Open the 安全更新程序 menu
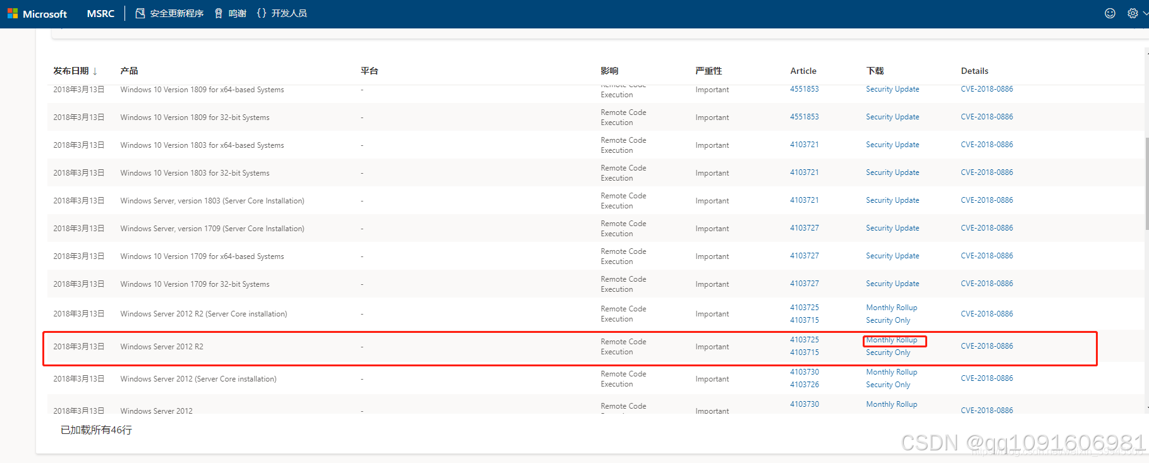This screenshot has width=1149, height=463. [177, 13]
